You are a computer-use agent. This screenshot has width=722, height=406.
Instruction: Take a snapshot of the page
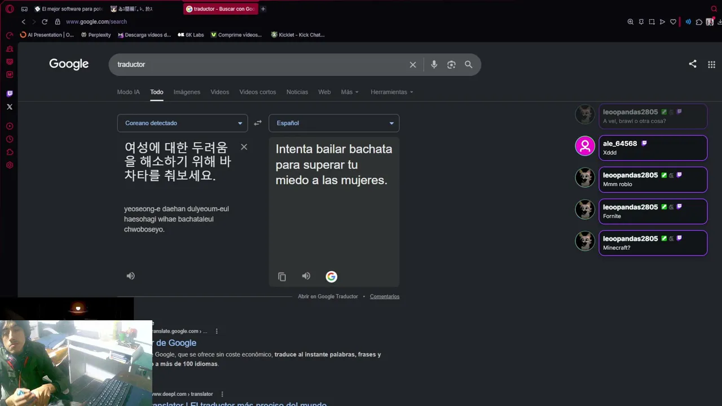(x=652, y=22)
